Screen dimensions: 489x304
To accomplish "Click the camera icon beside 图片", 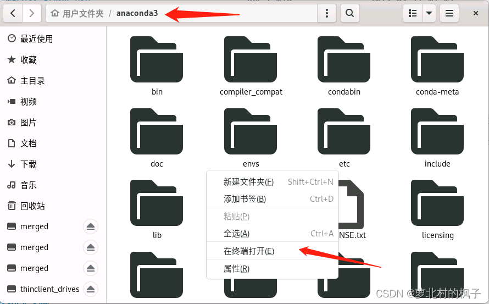I will [12, 122].
